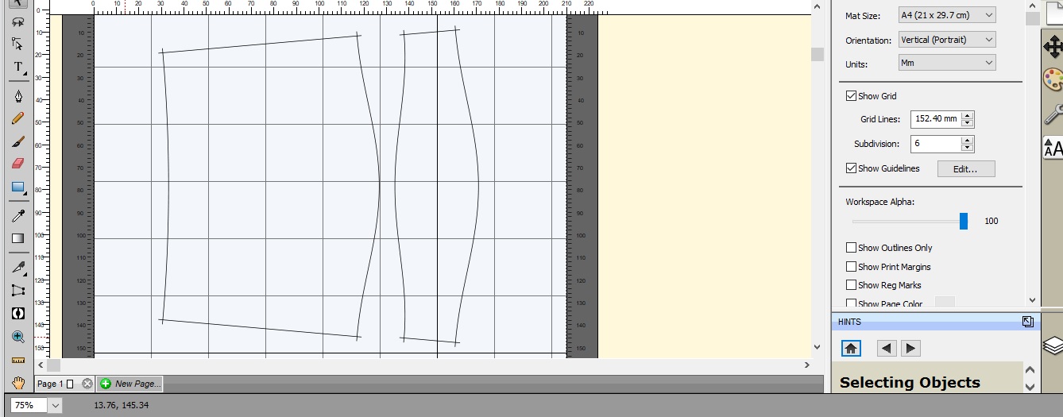Viewport: 1063px width, 417px height.
Task: Increase Grid Lines value with up arrow
Action: [x=967, y=116]
